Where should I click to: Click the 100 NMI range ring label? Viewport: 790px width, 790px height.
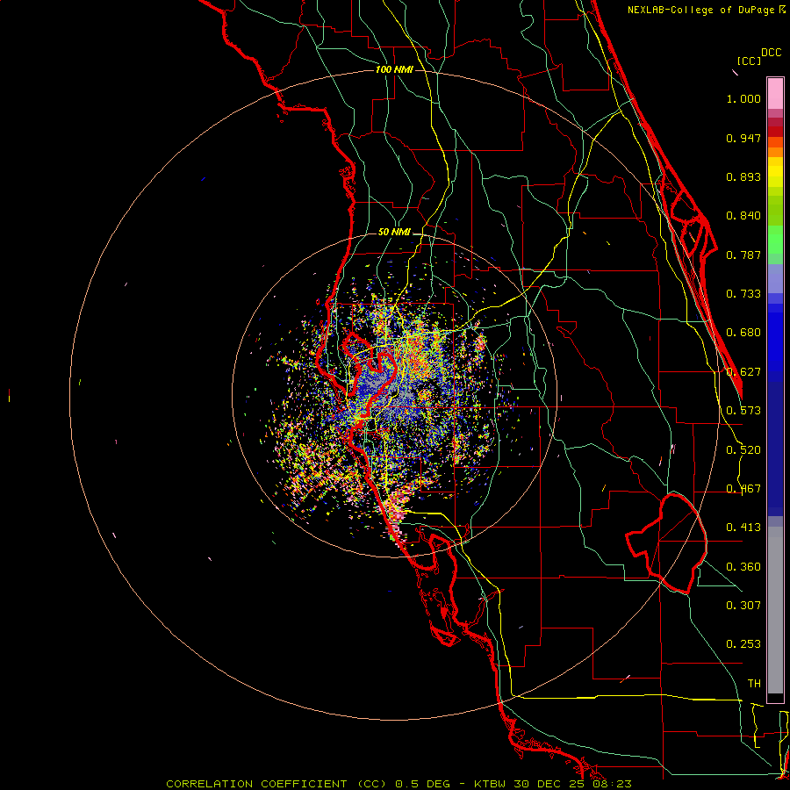click(x=394, y=69)
